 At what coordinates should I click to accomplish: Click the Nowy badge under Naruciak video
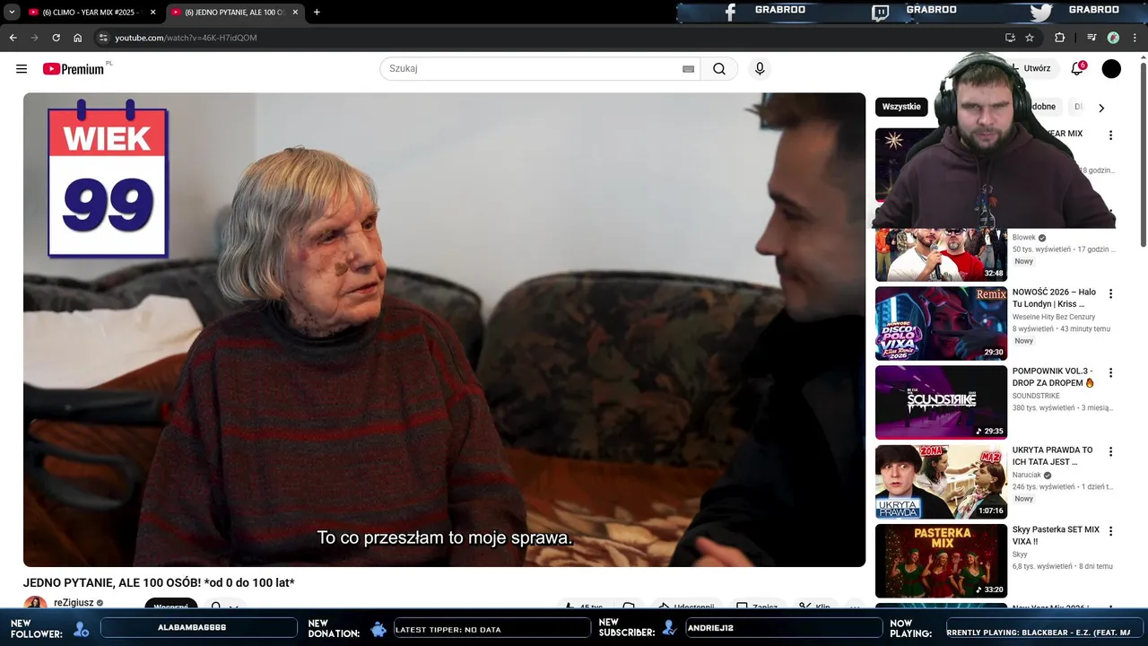1023,499
